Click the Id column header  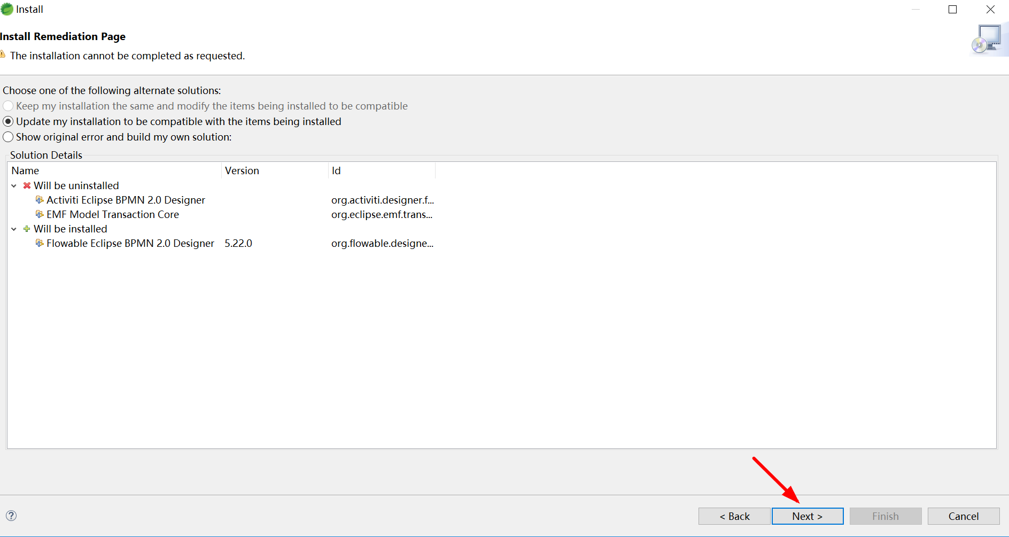pyautogui.click(x=382, y=170)
